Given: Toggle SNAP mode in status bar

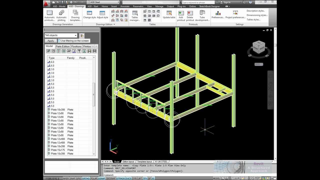Looking at the screenshot, I should tap(72, 178).
